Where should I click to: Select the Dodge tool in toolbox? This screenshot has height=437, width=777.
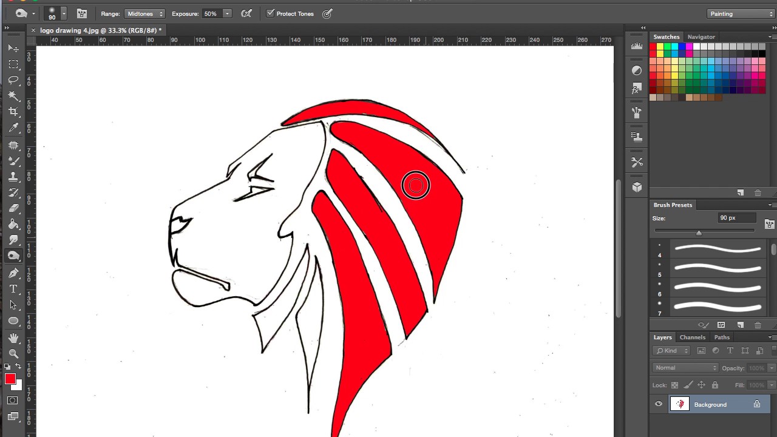(13, 256)
